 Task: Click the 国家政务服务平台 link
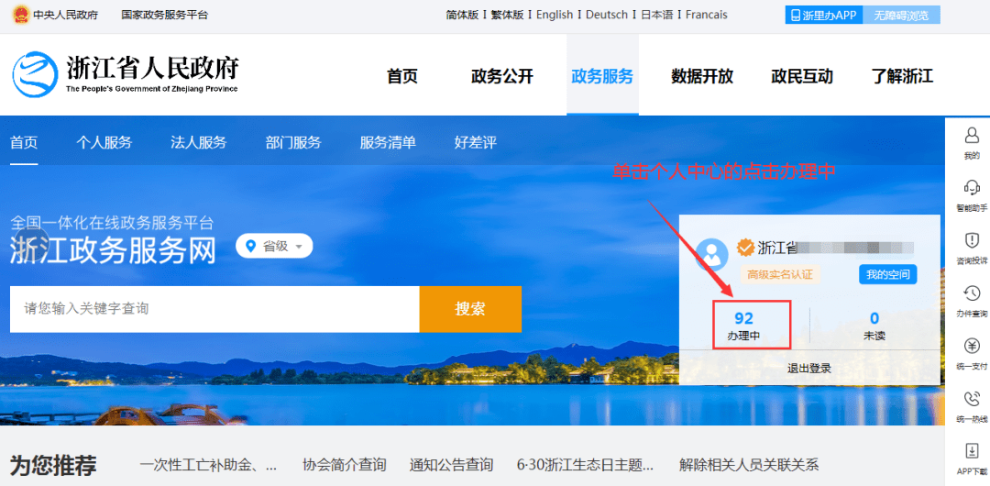coord(164,15)
